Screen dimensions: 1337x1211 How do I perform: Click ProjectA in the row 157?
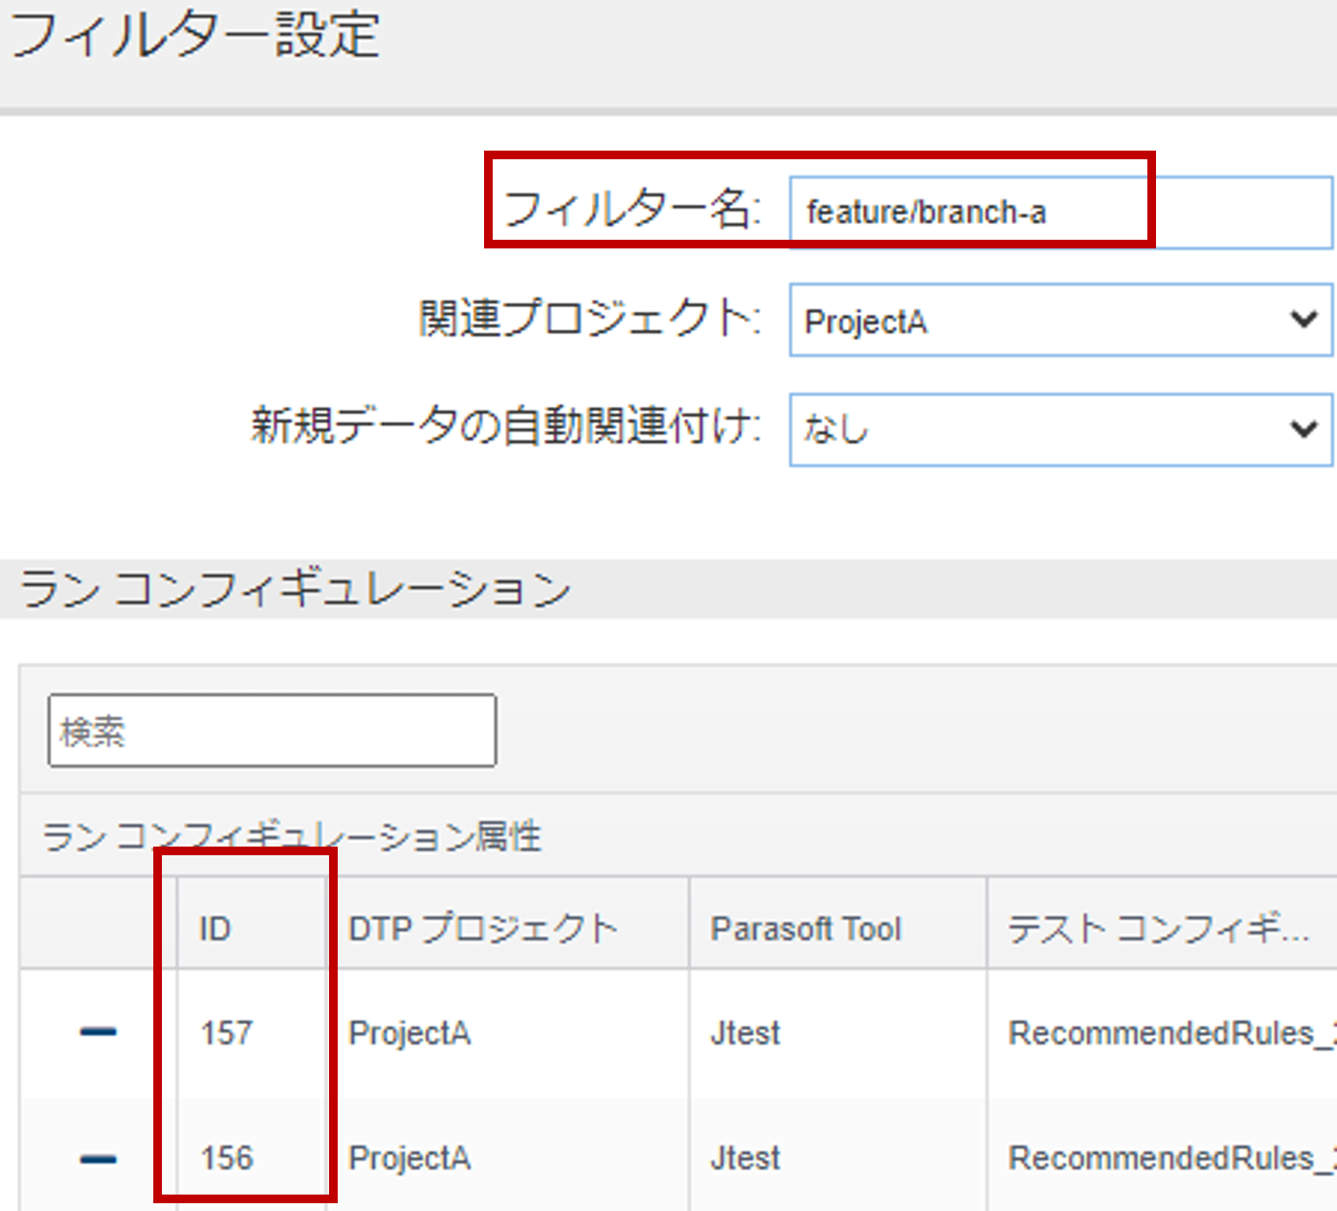coord(410,1033)
